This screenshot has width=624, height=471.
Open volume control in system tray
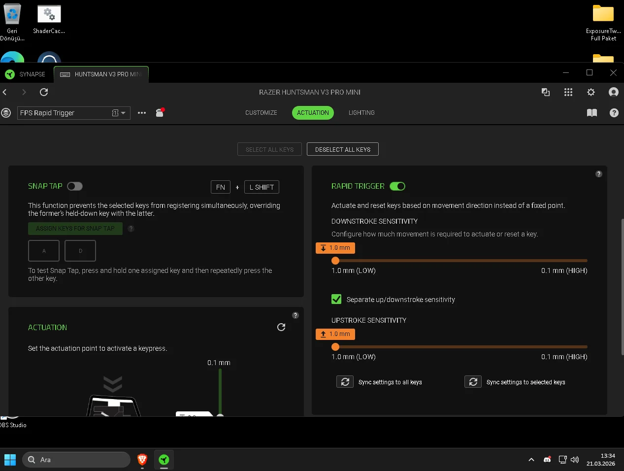(575, 460)
